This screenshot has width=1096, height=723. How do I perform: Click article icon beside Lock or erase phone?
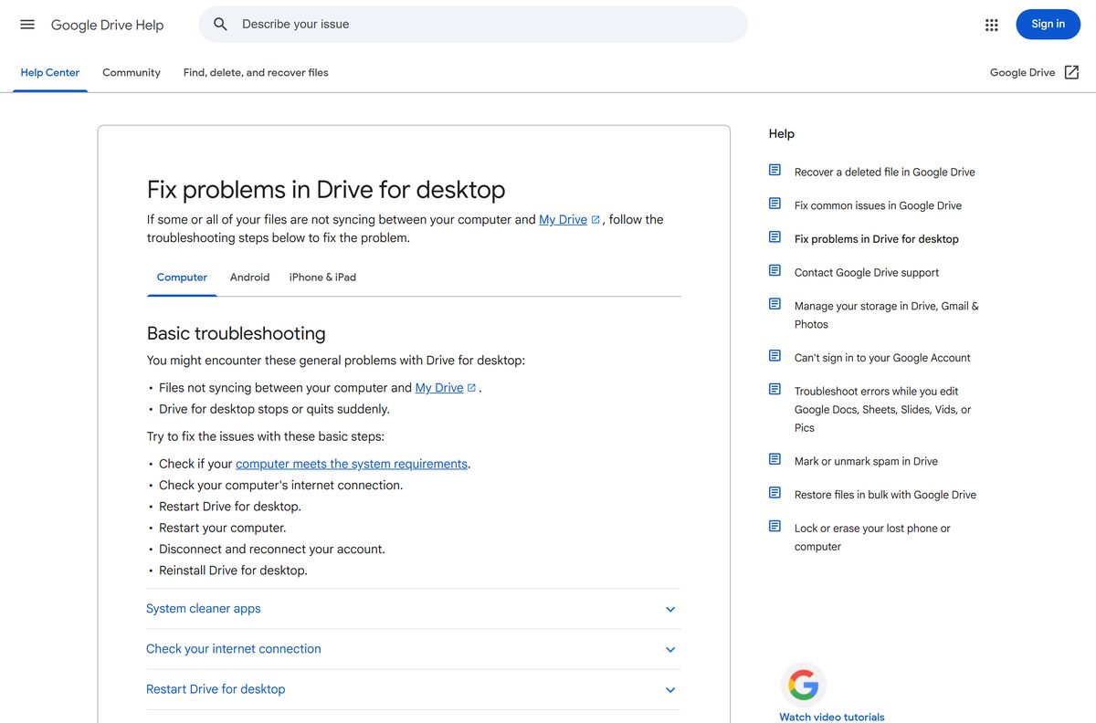point(775,527)
